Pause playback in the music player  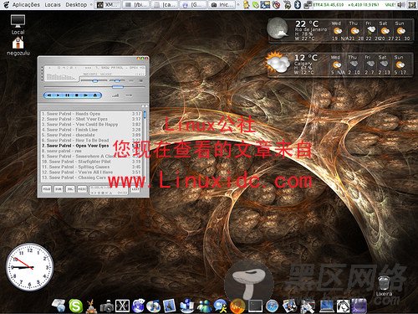[67, 95]
